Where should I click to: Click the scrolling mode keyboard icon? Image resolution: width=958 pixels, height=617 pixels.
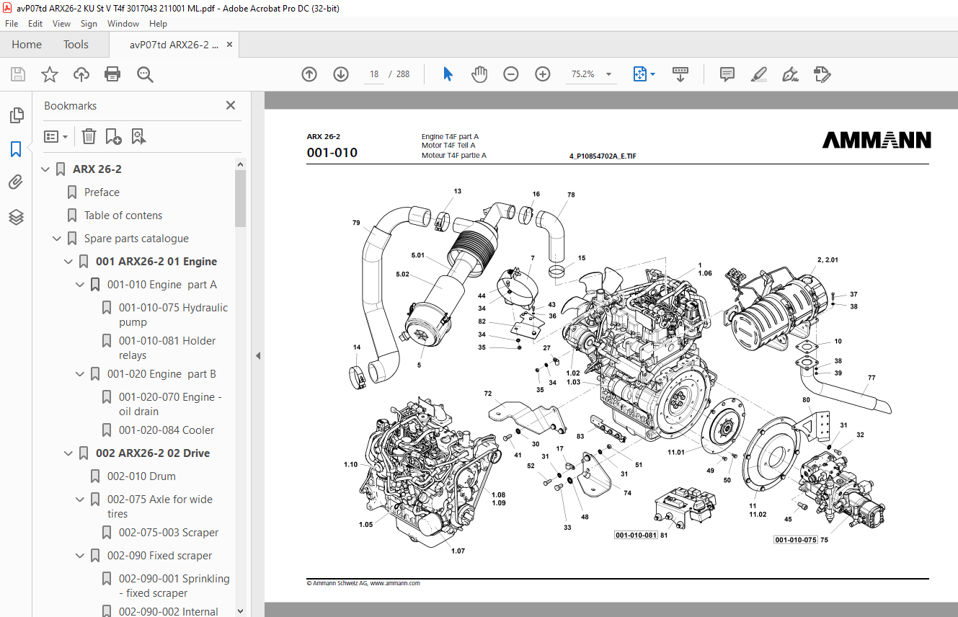(680, 74)
